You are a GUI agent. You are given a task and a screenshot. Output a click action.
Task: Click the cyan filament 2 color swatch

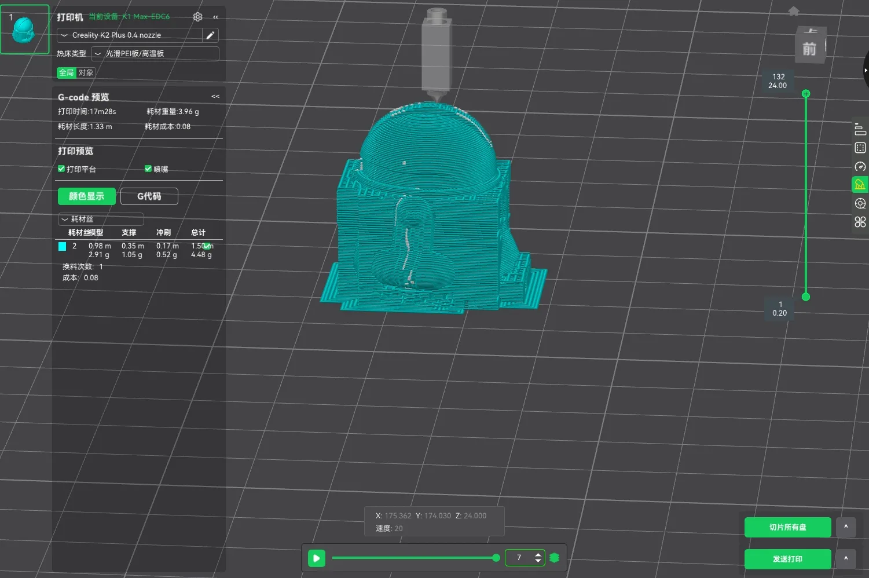[x=63, y=246]
